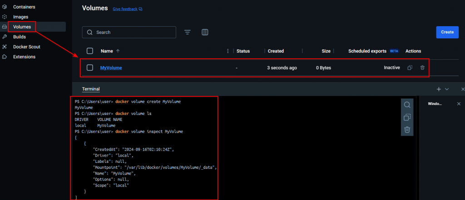Viewport: 465px width, 200px height.
Task: Click the Docker Scout icon
Action: (5, 47)
